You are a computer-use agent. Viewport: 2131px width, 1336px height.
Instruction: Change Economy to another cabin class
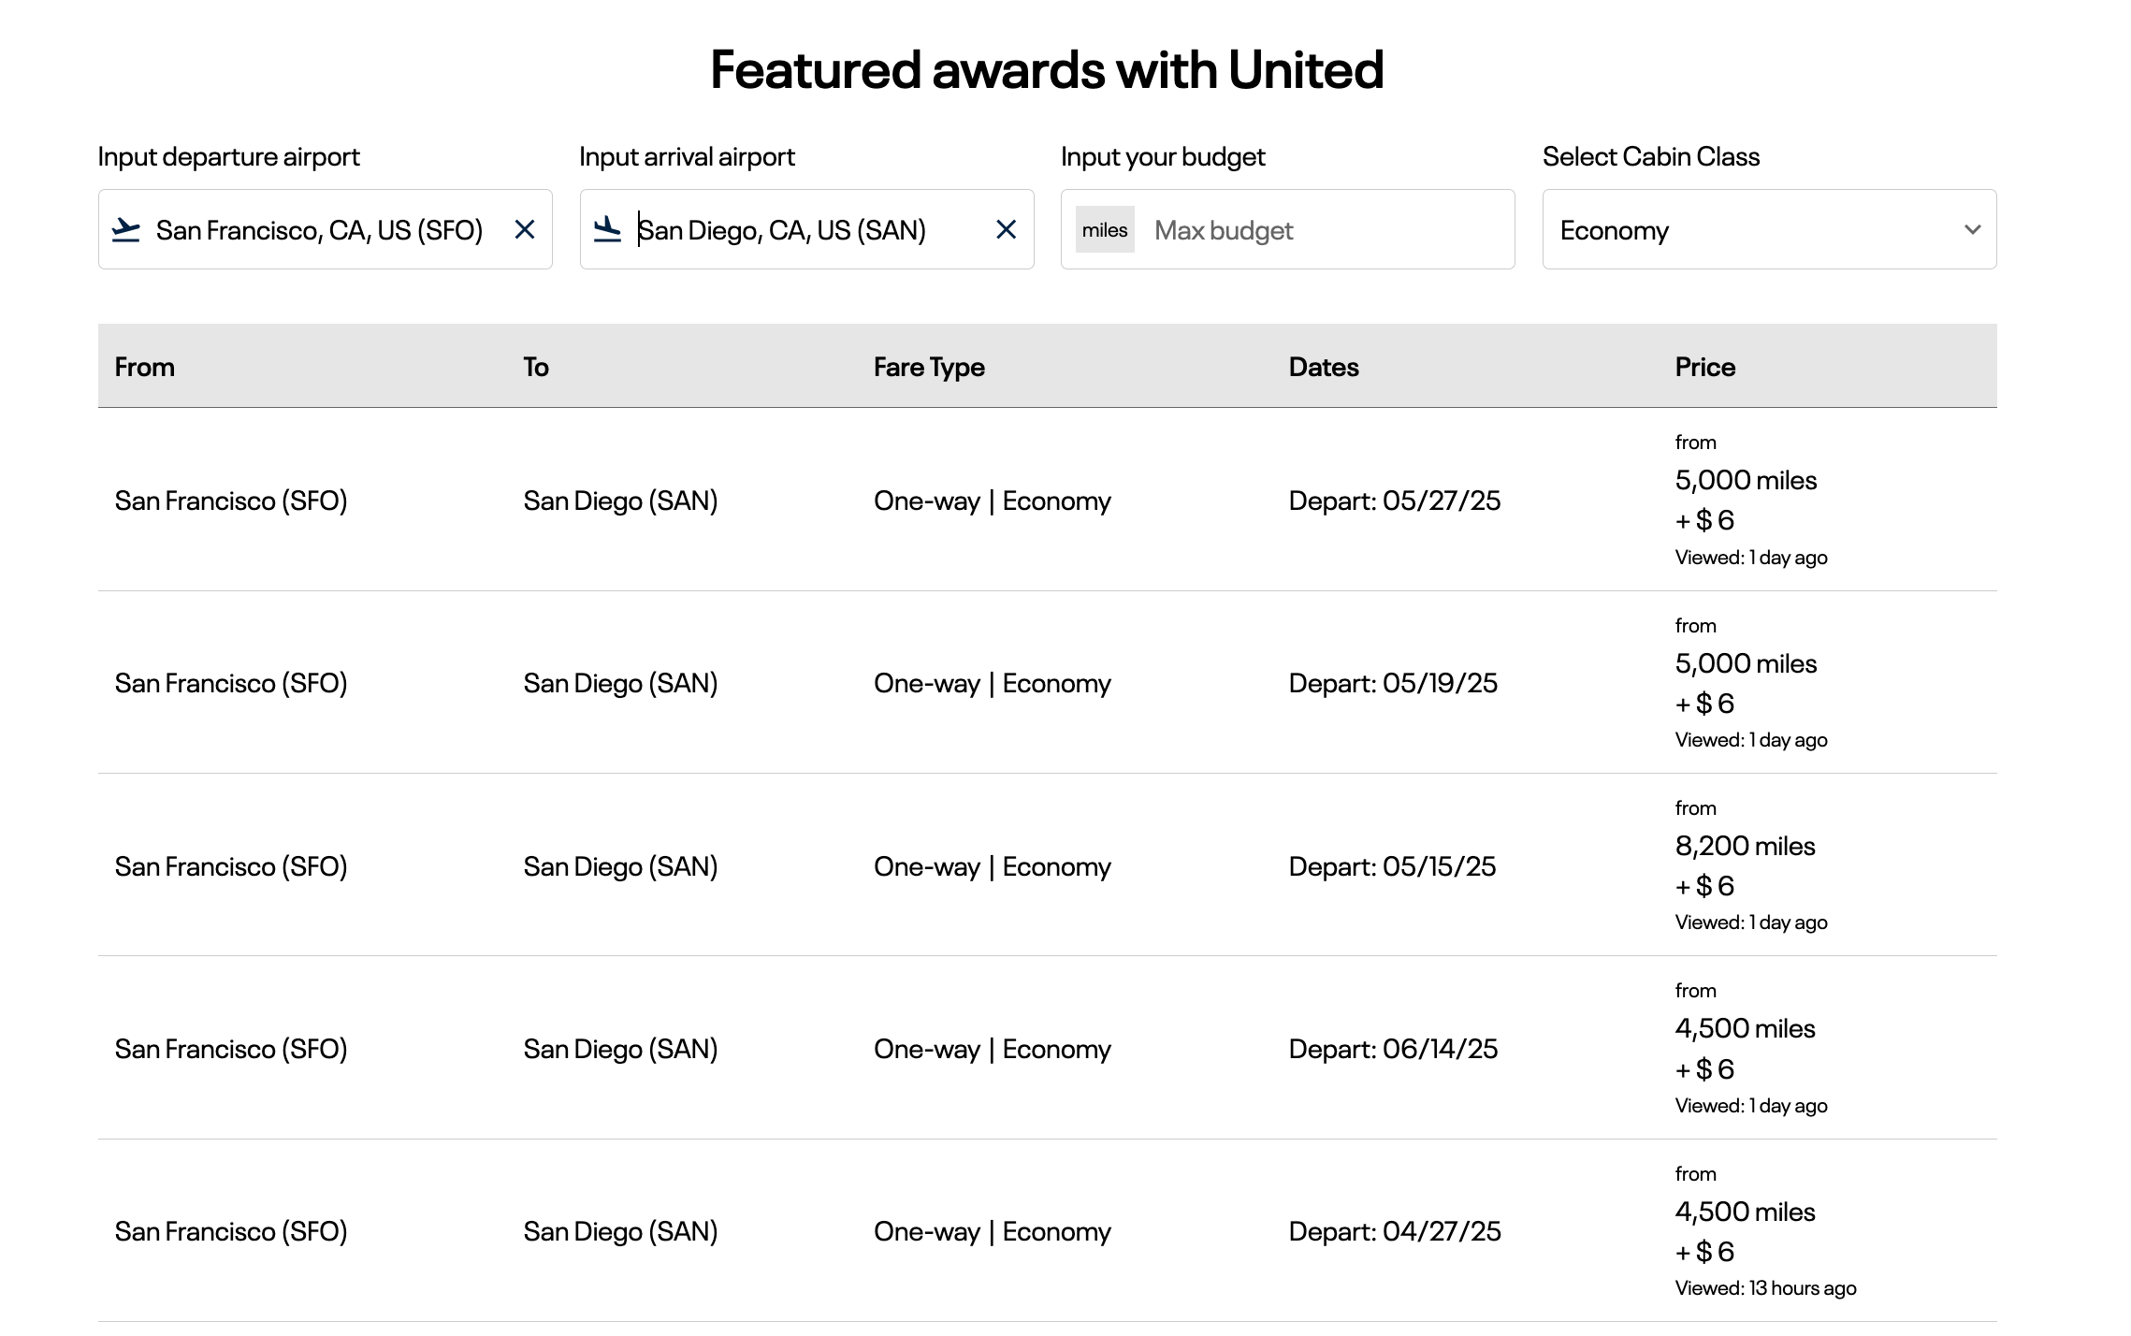click(x=1768, y=229)
